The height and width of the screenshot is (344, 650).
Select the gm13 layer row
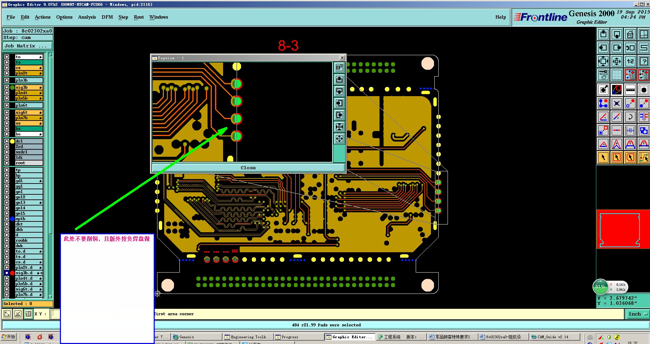click(29, 202)
